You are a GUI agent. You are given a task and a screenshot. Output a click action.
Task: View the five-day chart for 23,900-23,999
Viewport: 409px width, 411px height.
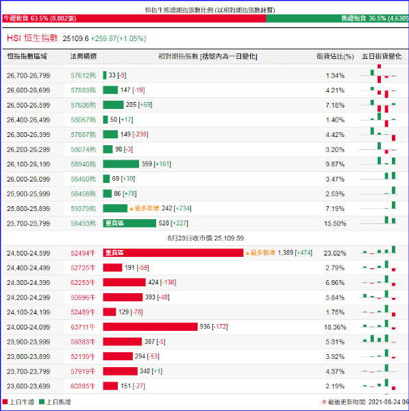click(x=379, y=339)
